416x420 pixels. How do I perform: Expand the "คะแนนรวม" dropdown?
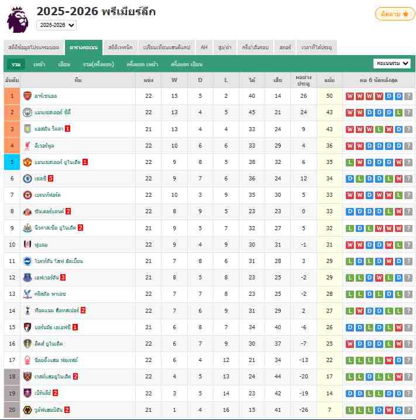click(x=392, y=63)
